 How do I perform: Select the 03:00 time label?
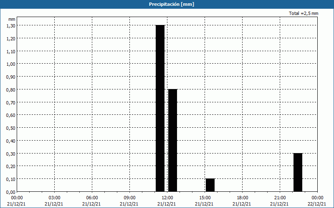click(x=55, y=198)
